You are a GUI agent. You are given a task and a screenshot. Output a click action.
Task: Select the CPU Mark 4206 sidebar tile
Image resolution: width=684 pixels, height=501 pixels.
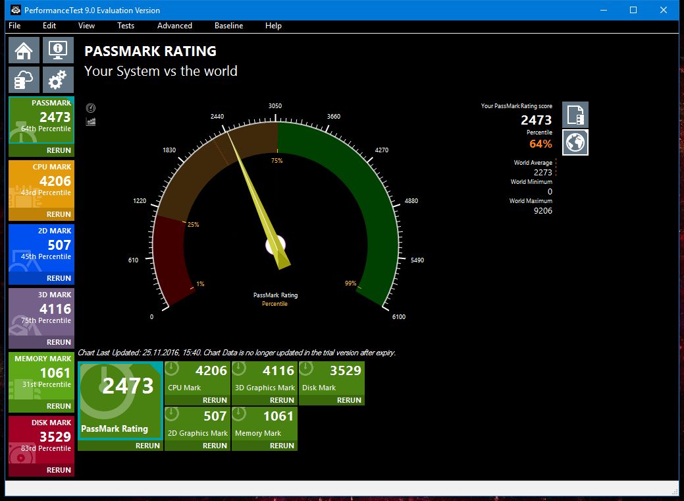pyautogui.click(x=41, y=184)
